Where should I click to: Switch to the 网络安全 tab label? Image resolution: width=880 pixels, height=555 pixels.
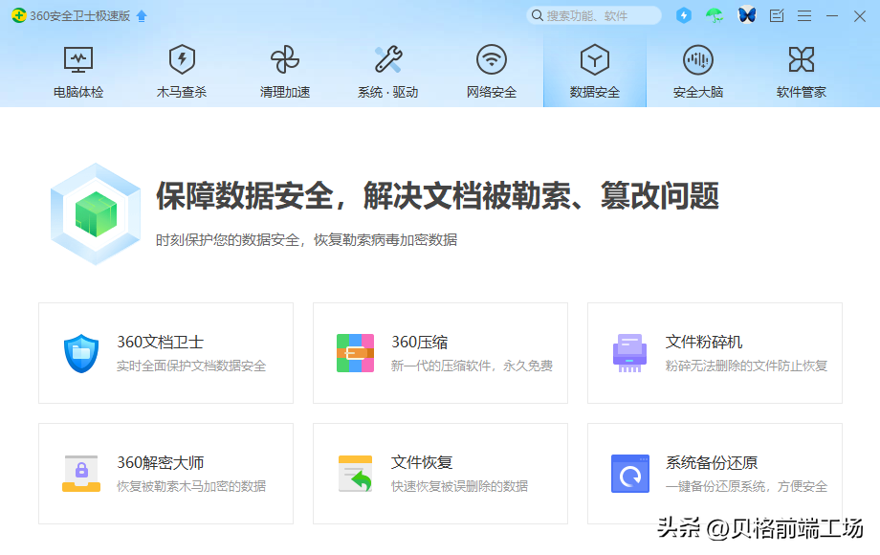click(492, 92)
